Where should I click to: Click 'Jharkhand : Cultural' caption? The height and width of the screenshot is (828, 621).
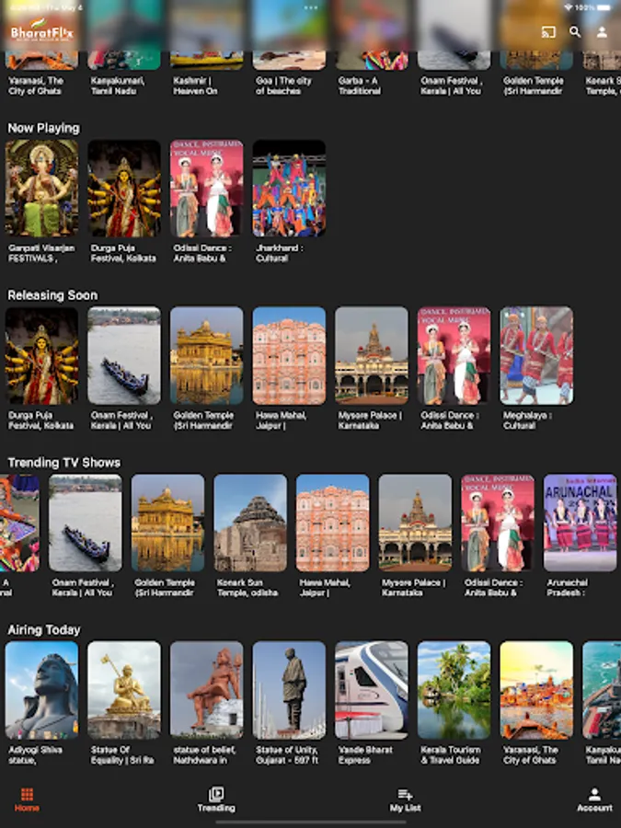[x=280, y=253]
